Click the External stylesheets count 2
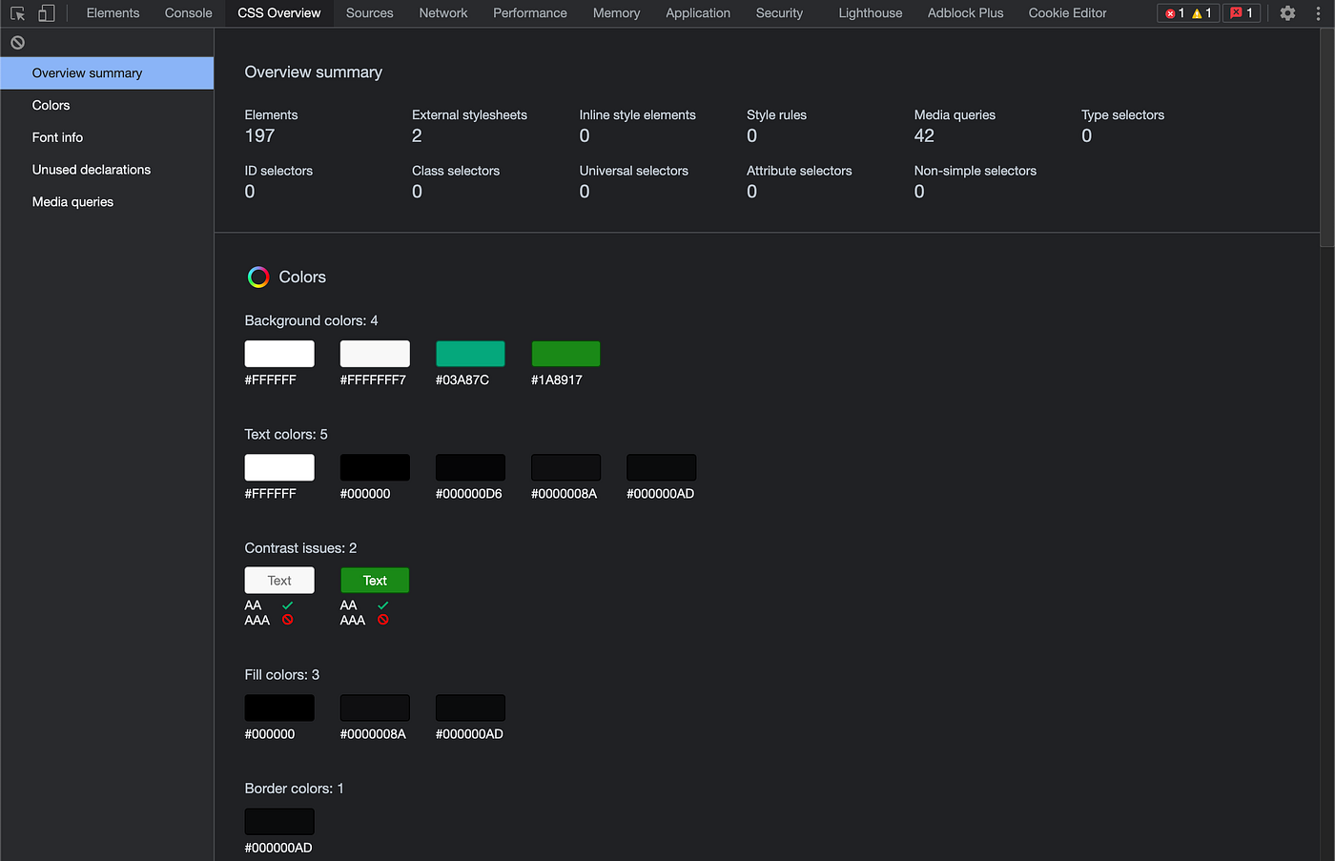This screenshot has width=1335, height=861. tap(417, 135)
